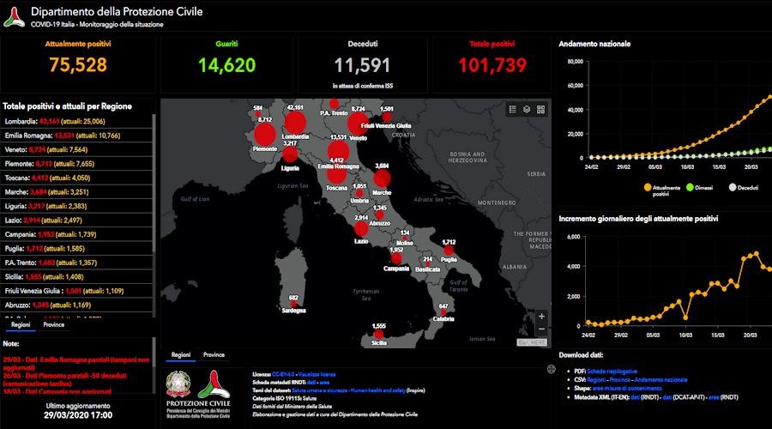The height and width of the screenshot is (429, 772).
Task: Select the Lazio row in region list
Action: point(76,221)
